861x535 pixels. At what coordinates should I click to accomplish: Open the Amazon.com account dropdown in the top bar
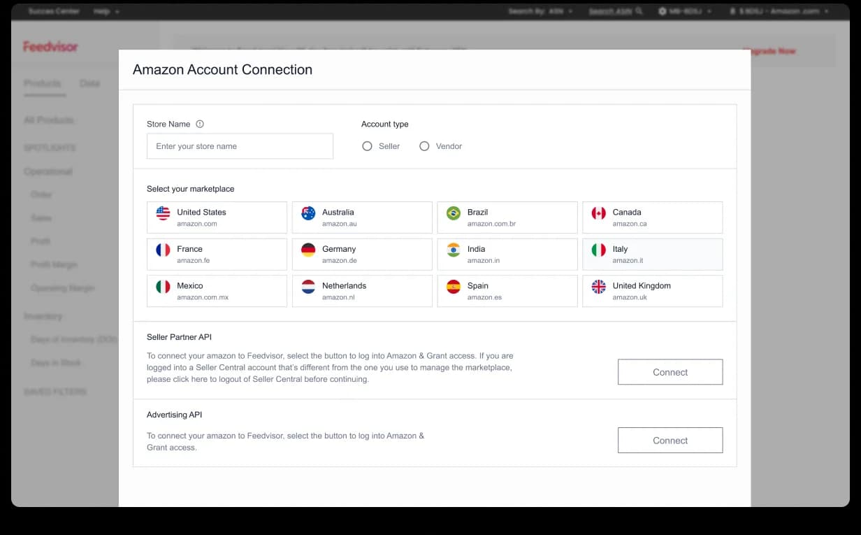tap(779, 11)
